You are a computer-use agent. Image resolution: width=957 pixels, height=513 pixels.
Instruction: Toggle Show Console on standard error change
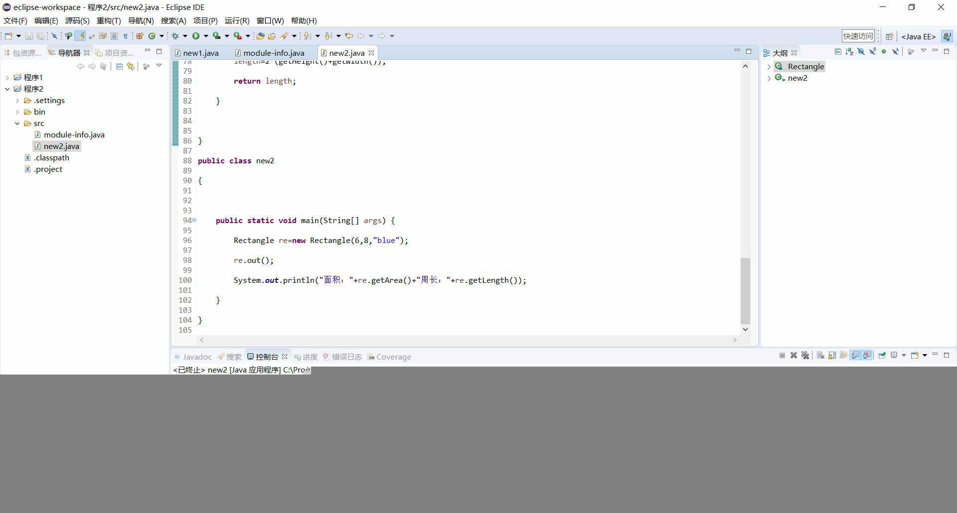click(867, 355)
